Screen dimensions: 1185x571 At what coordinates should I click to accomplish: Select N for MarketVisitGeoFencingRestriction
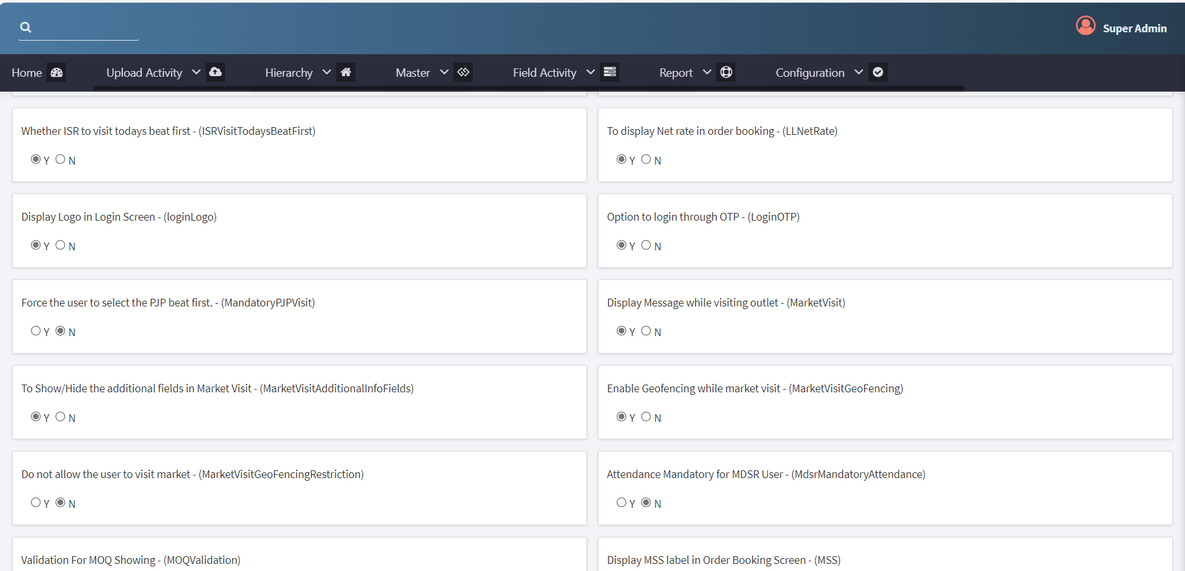click(x=61, y=503)
